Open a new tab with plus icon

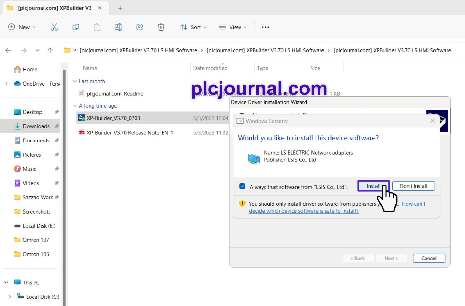(x=120, y=8)
